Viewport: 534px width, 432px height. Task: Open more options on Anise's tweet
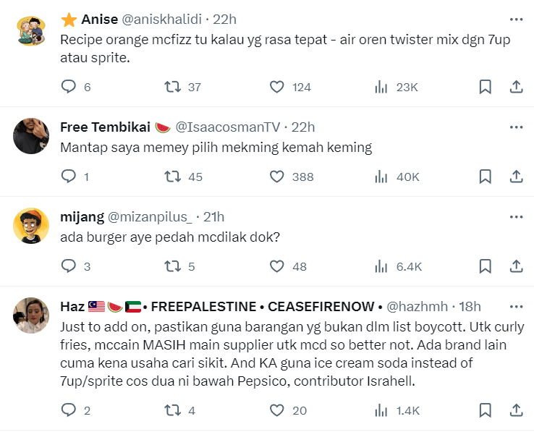(x=516, y=19)
